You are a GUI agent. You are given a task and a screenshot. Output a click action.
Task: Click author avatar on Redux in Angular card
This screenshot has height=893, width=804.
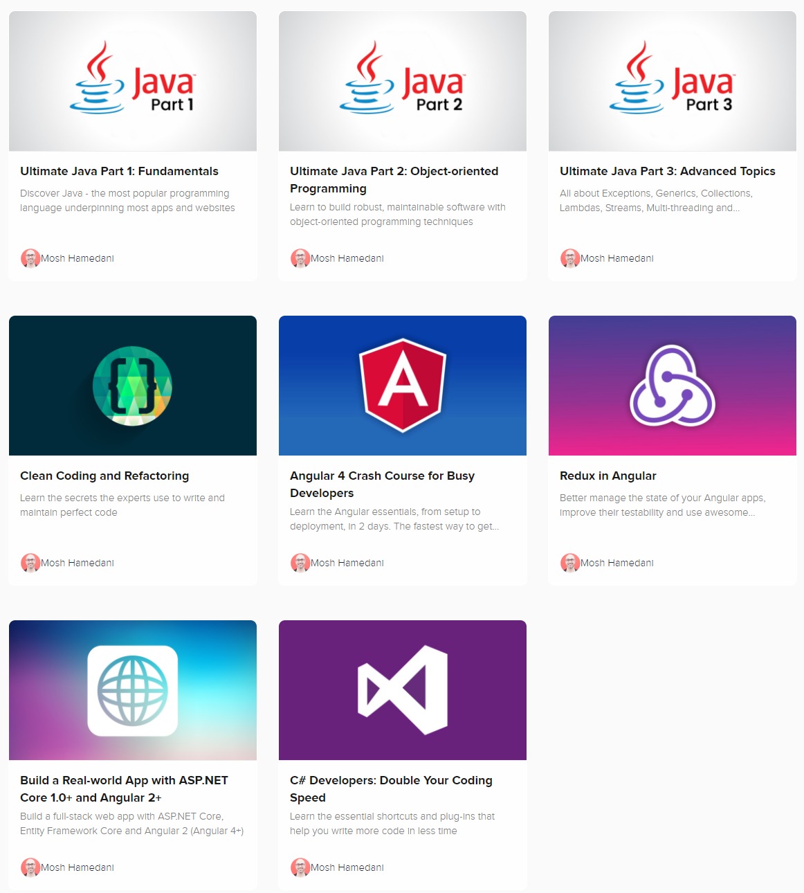[570, 563]
